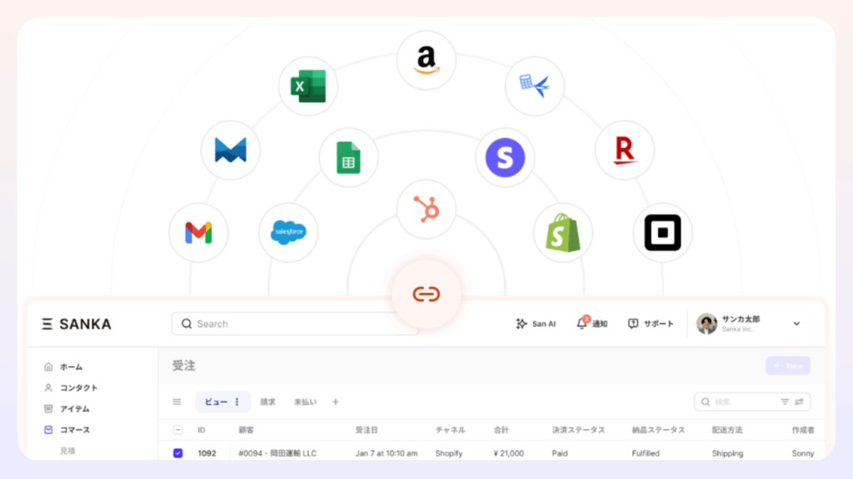Image resolution: width=853 pixels, height=479 pixels.
Task: Toggle the select-all checkbox in table header
Action: (178, 430)
